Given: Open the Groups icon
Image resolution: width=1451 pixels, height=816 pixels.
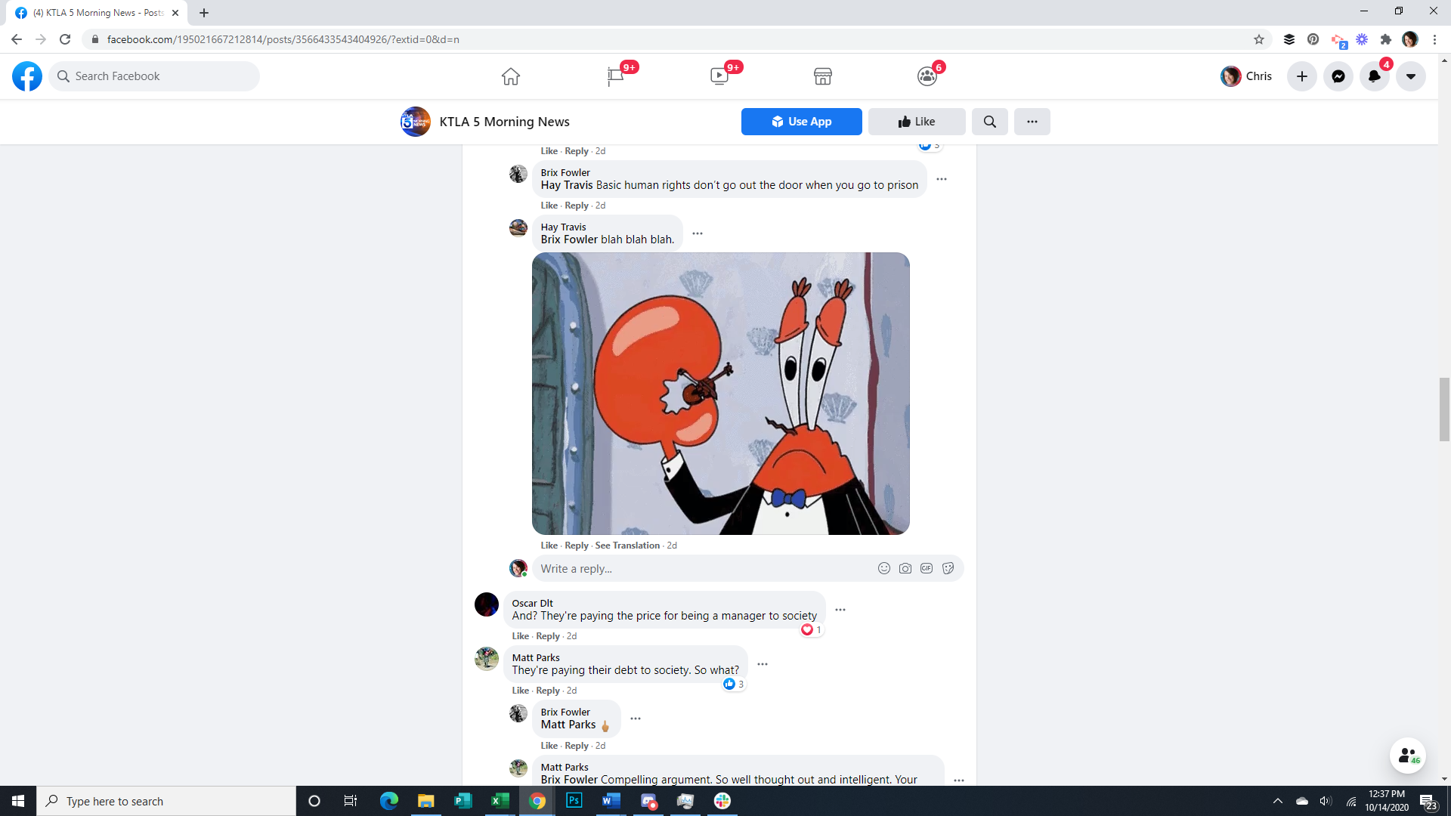Looking at the screenshot, I should [x=927, y=76].
